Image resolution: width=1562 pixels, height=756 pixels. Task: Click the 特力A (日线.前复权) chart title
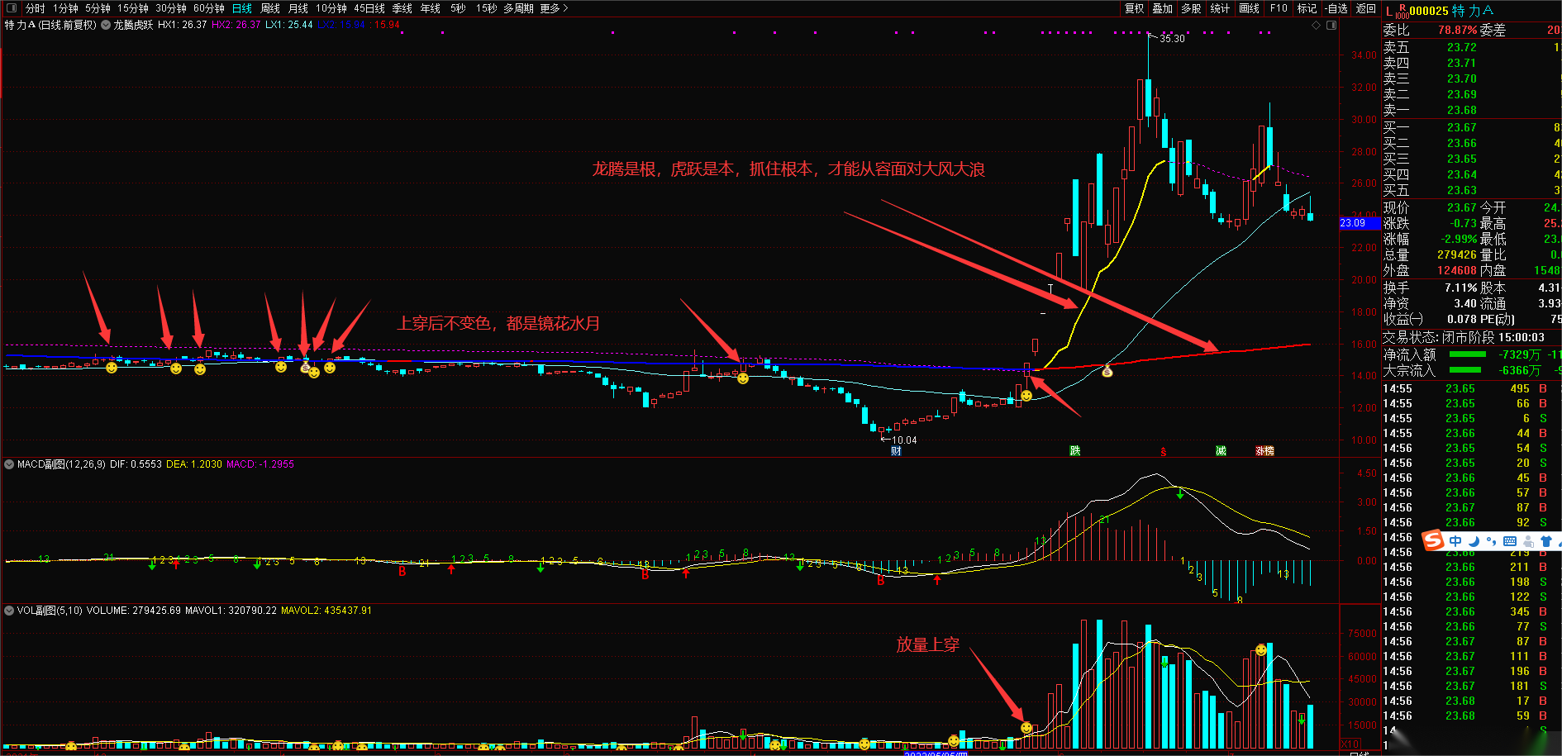click(50, 25)
